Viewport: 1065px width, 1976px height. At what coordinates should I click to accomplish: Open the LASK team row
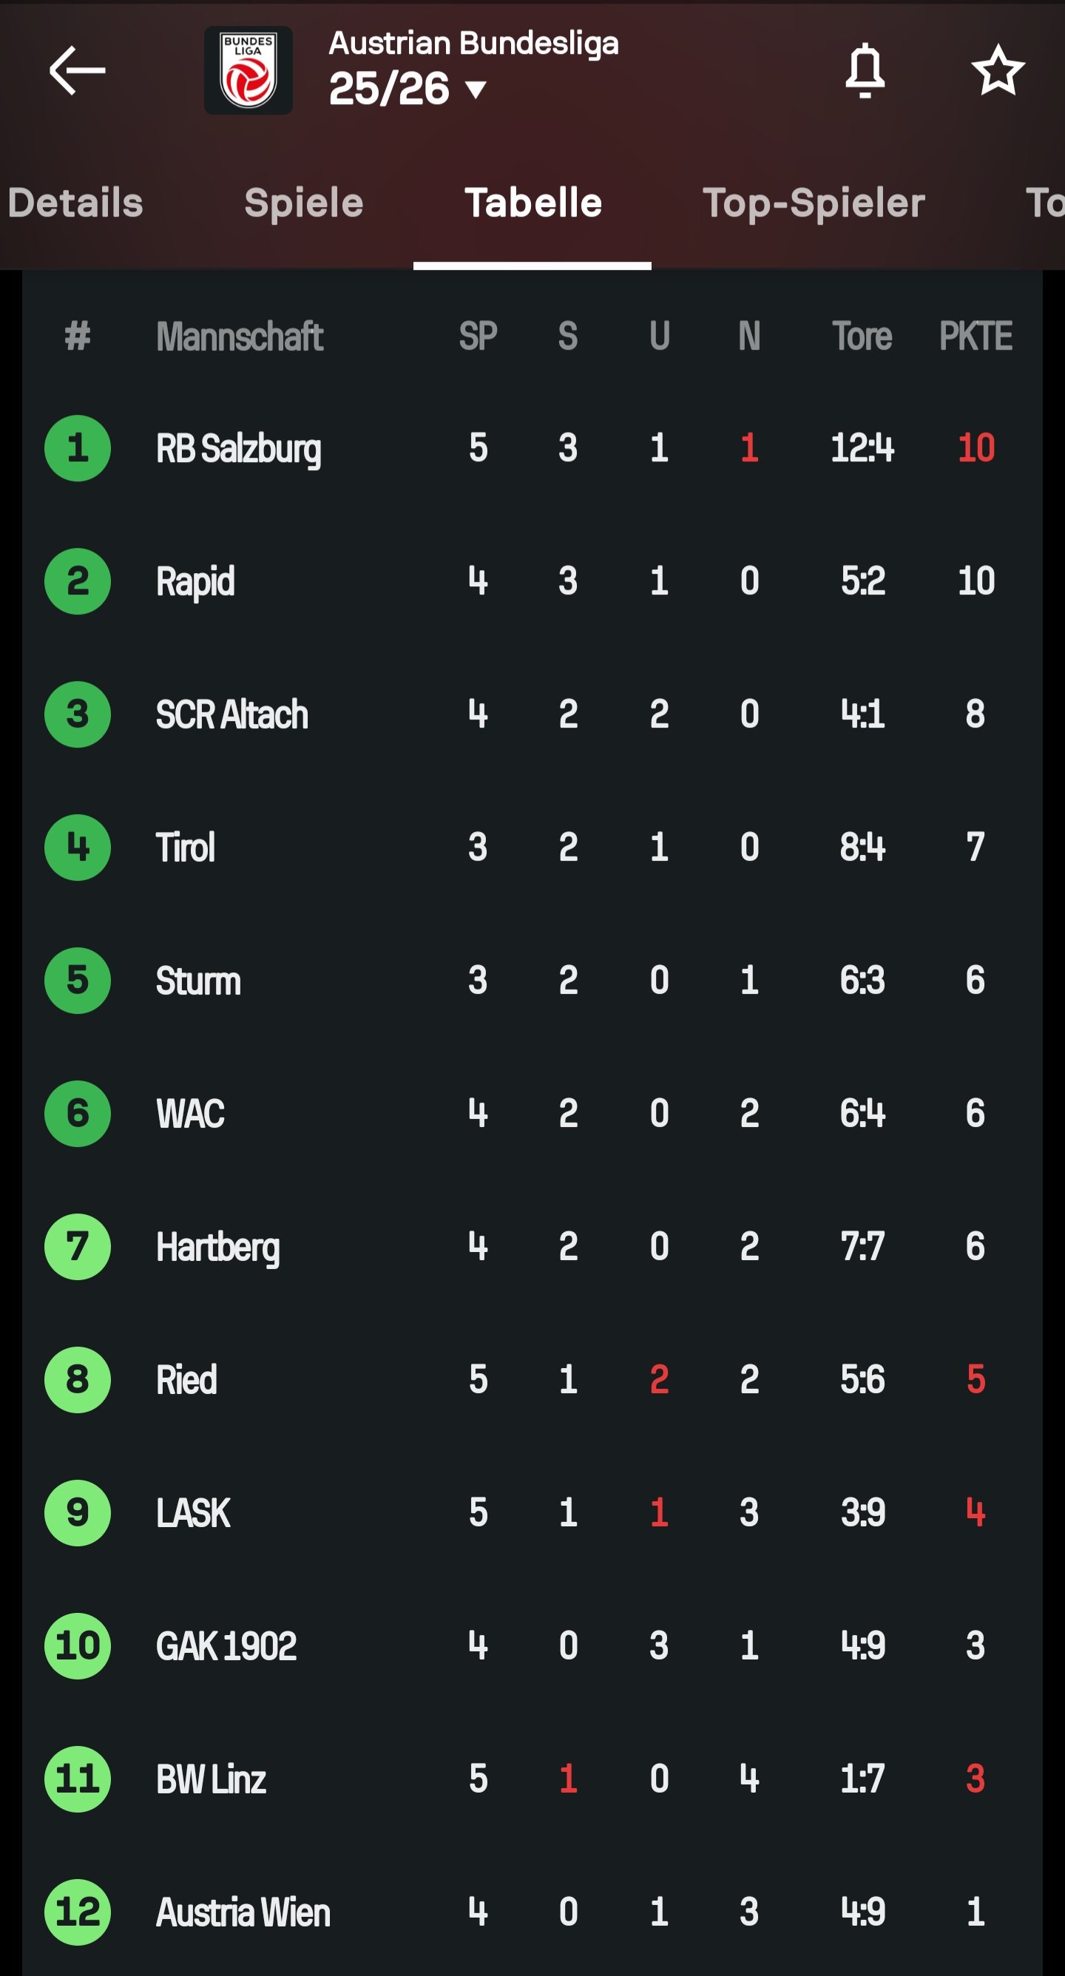coord(532,1512)
